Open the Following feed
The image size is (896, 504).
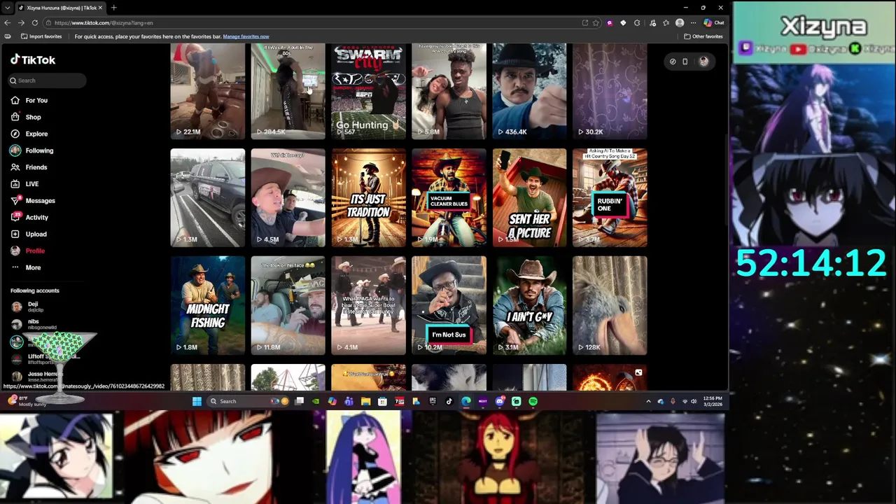pyautogui.click(x=31, y=150)
